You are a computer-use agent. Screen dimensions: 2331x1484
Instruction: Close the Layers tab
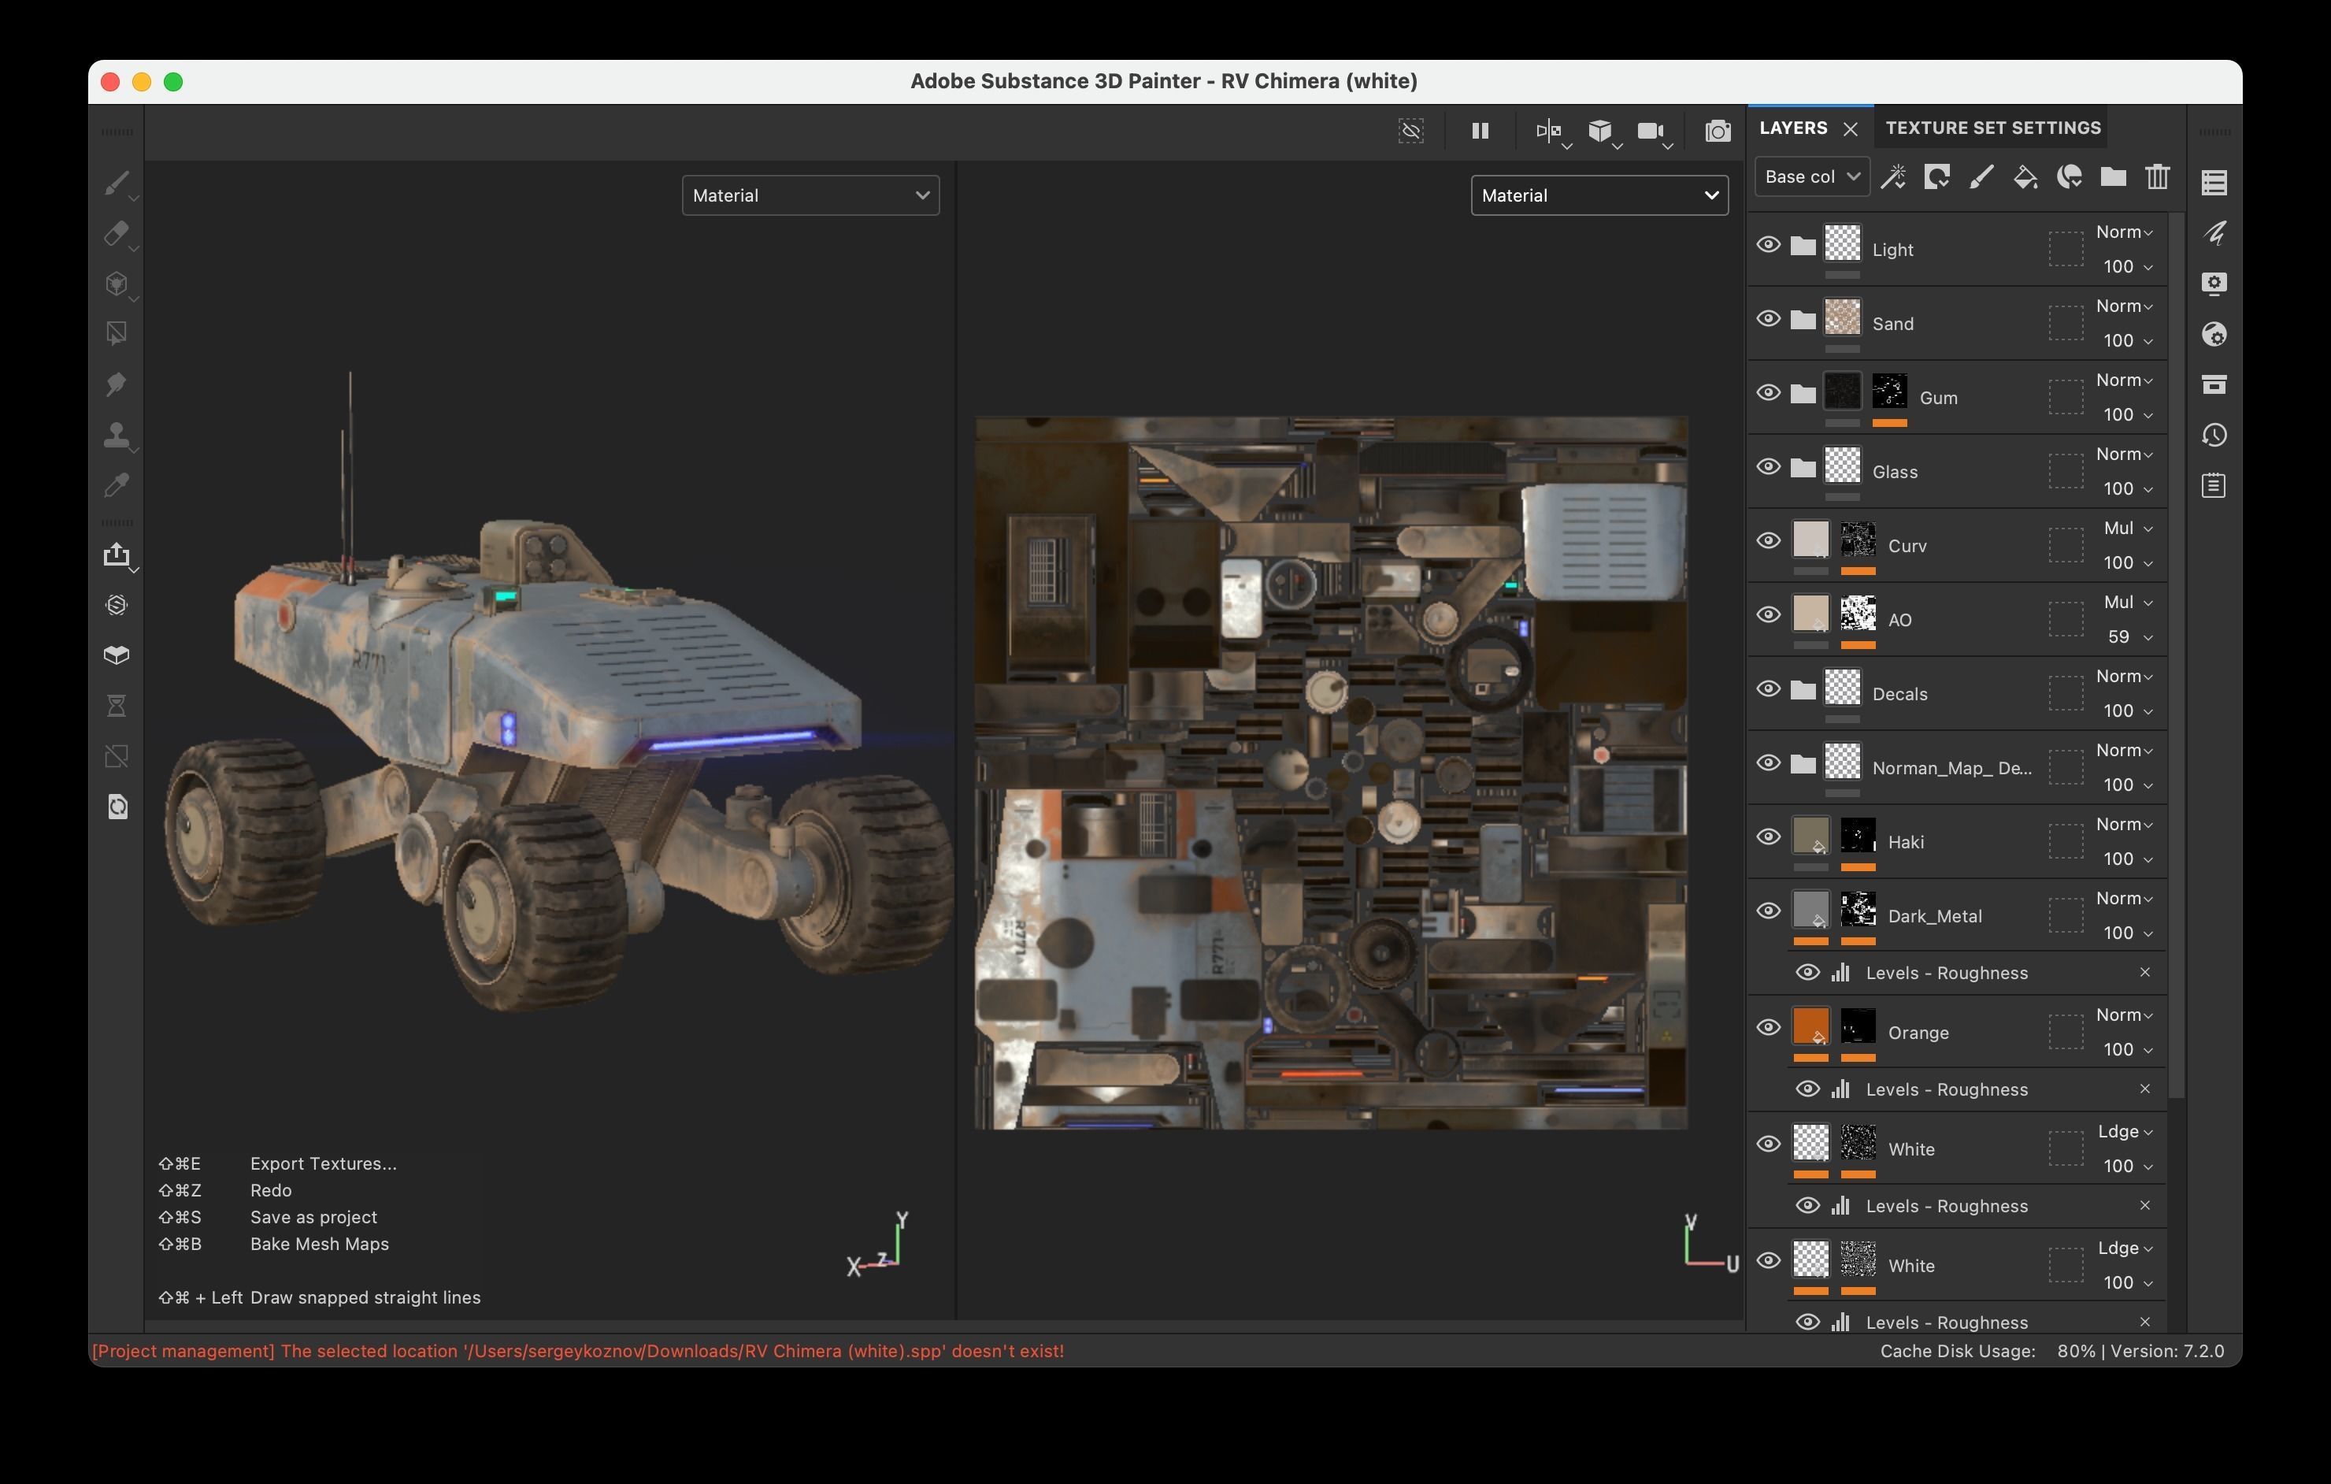click(x=1850, y=128)
